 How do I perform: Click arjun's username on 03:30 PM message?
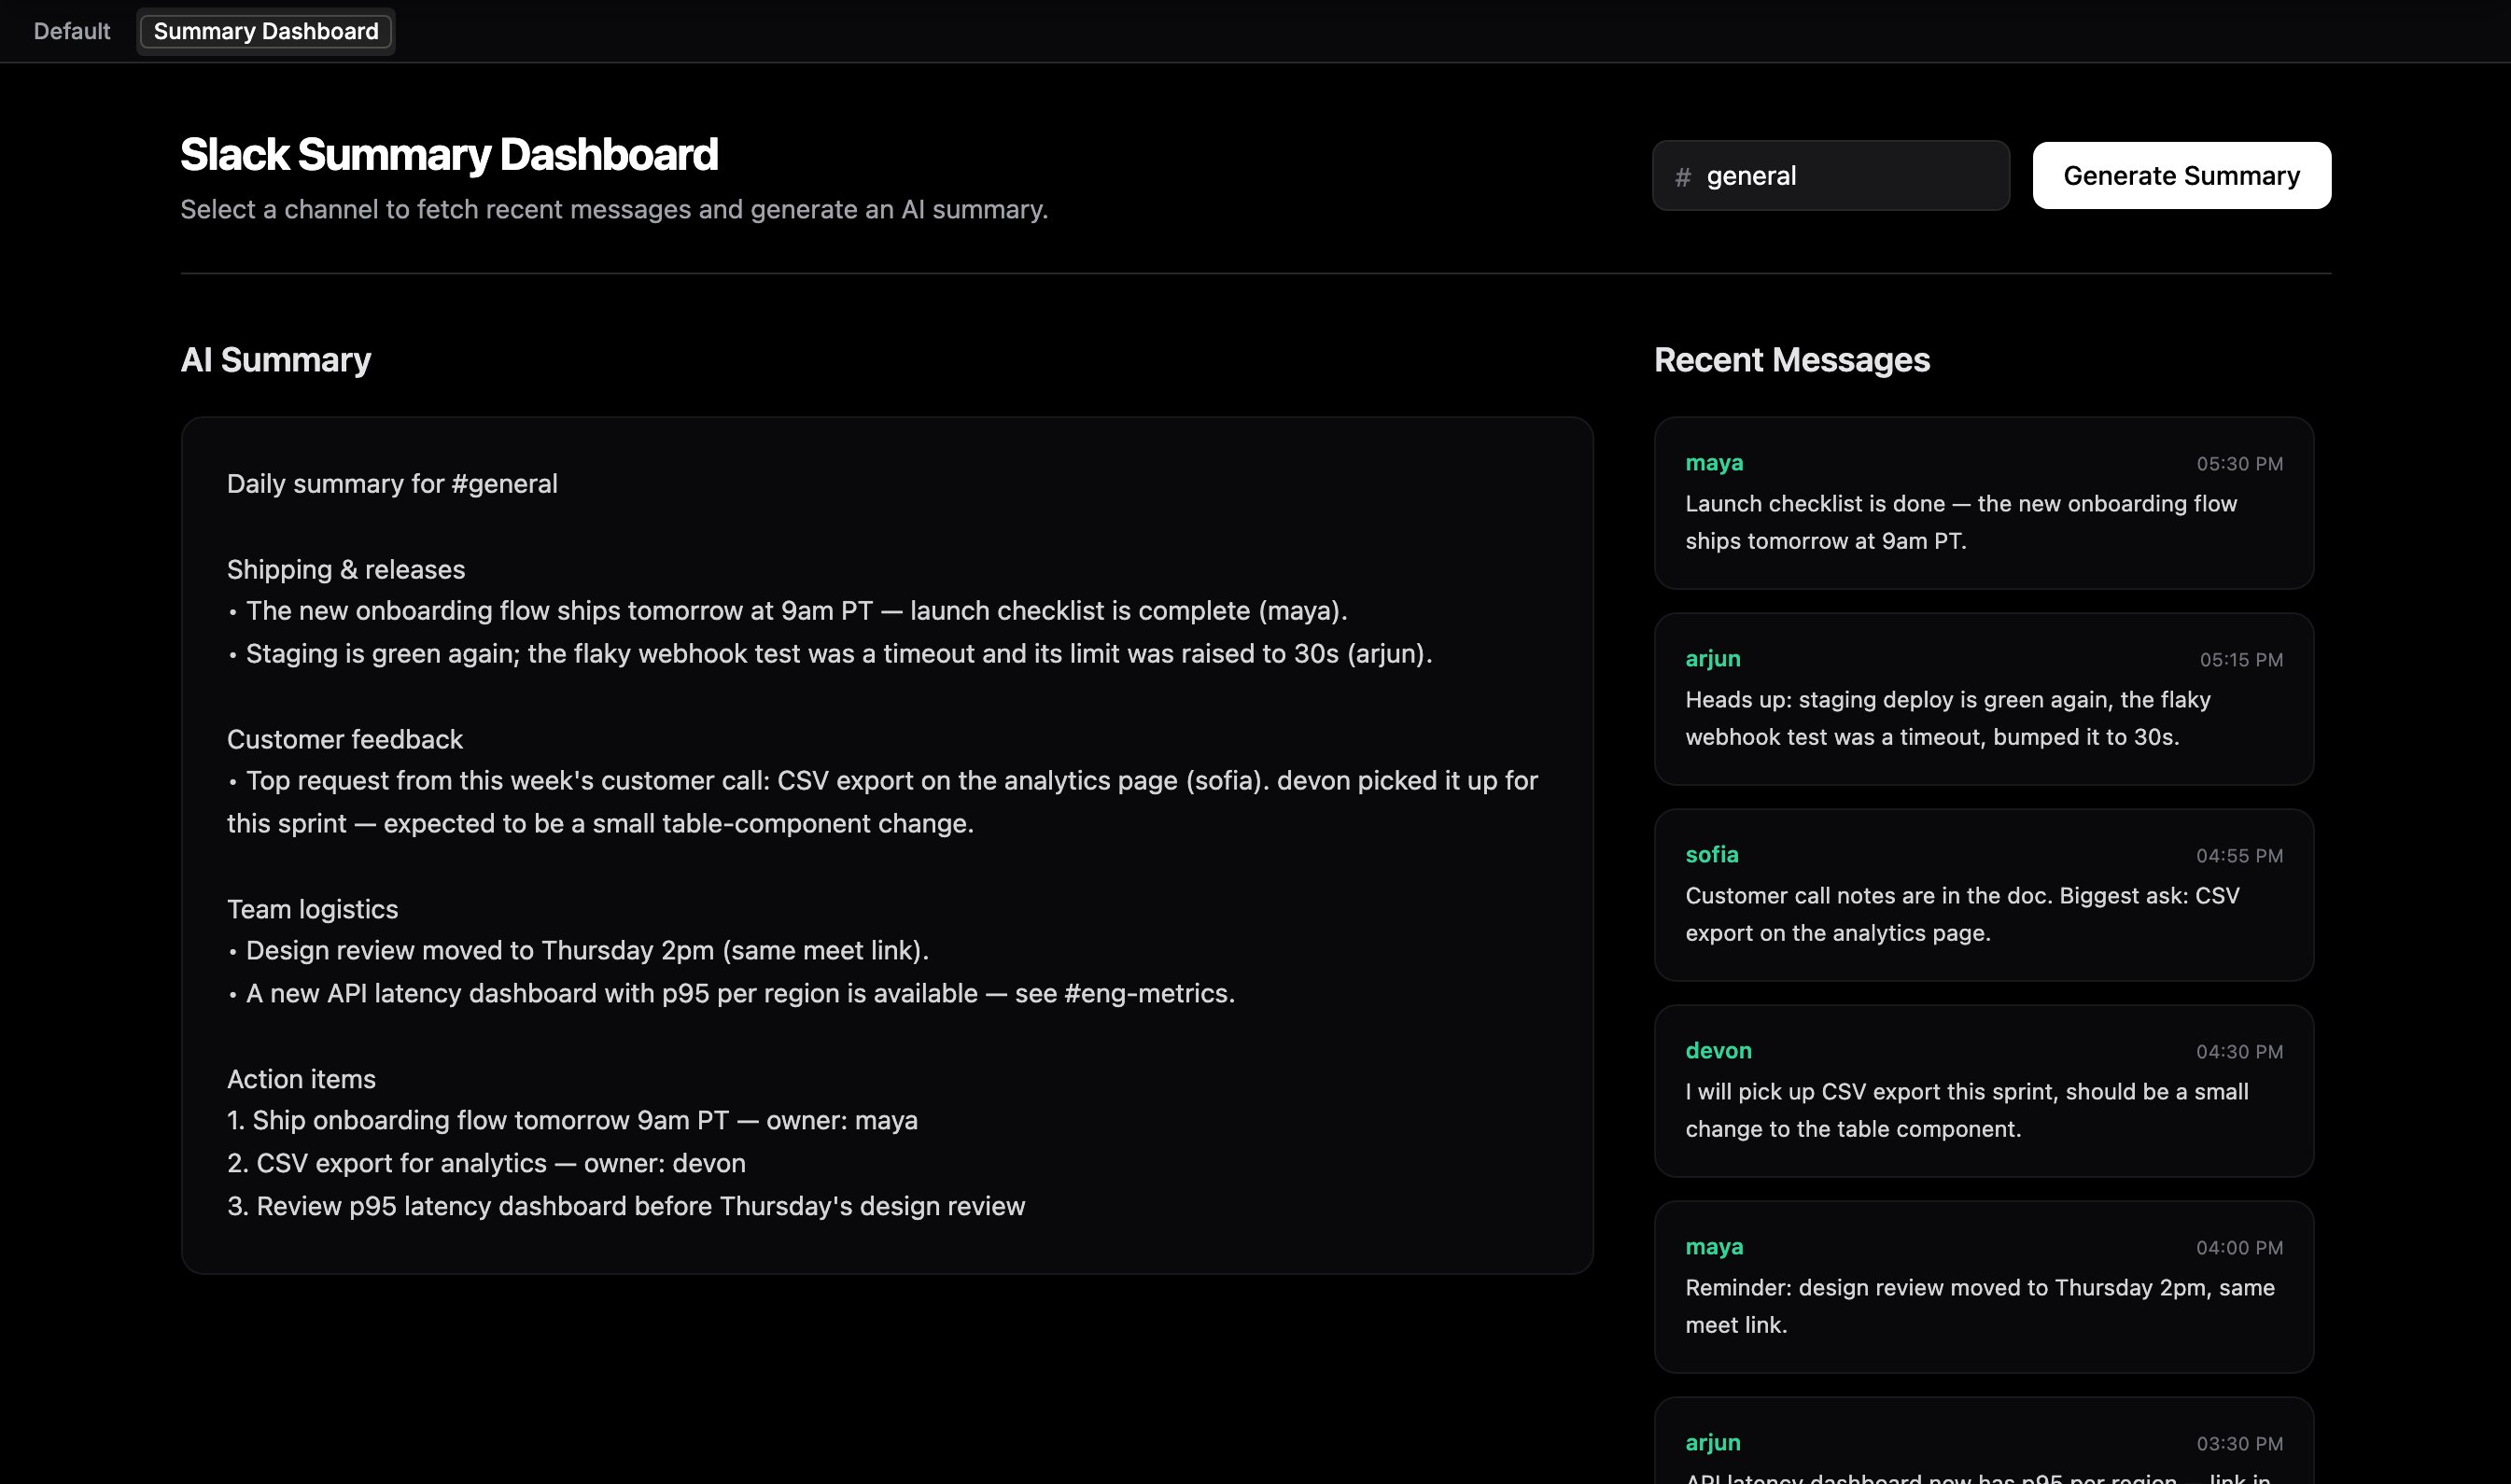(x=1713, y=1443)
